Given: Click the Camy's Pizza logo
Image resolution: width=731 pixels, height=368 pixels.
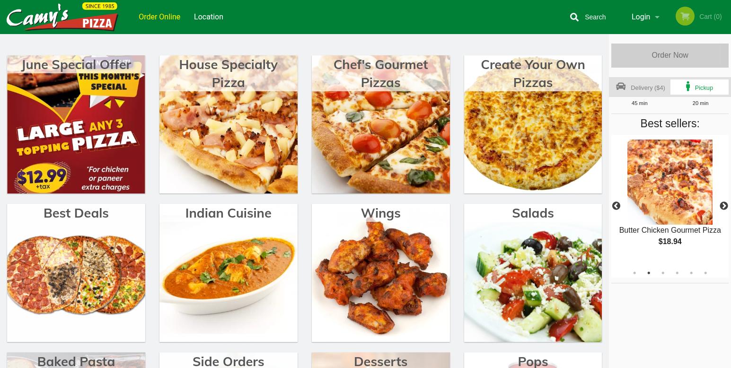Looking at the screenshot, I should [62, 17].
